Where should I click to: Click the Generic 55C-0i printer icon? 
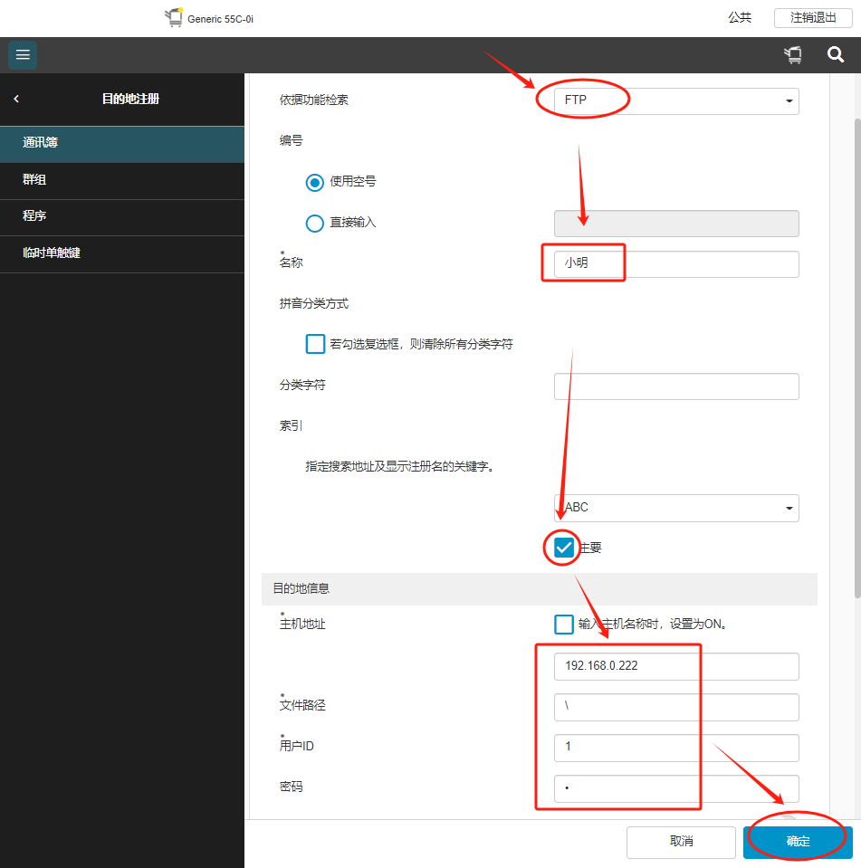174,18
